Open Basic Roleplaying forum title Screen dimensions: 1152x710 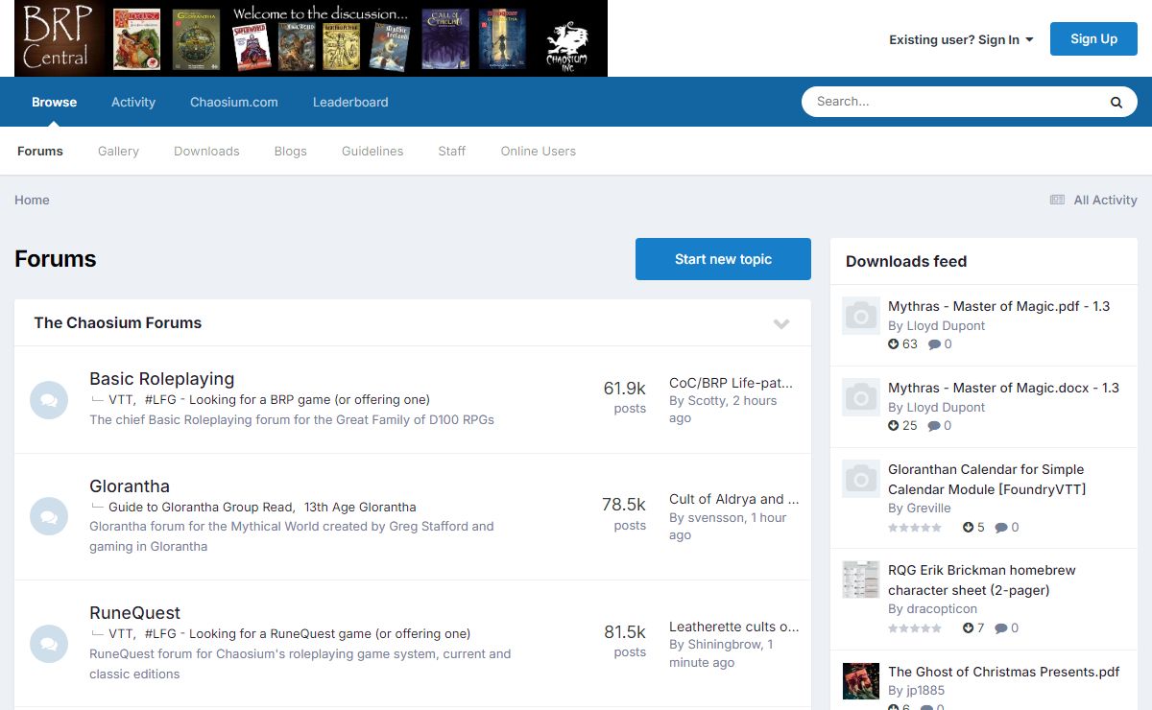162,379
